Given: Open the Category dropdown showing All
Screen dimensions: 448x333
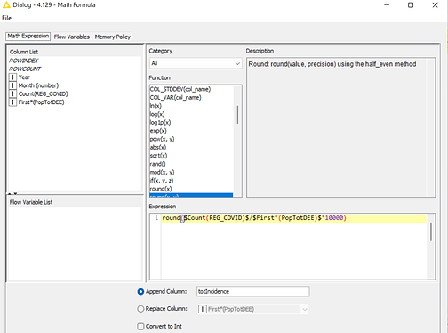Looking at the screenshot, I should tap(196, 63).
